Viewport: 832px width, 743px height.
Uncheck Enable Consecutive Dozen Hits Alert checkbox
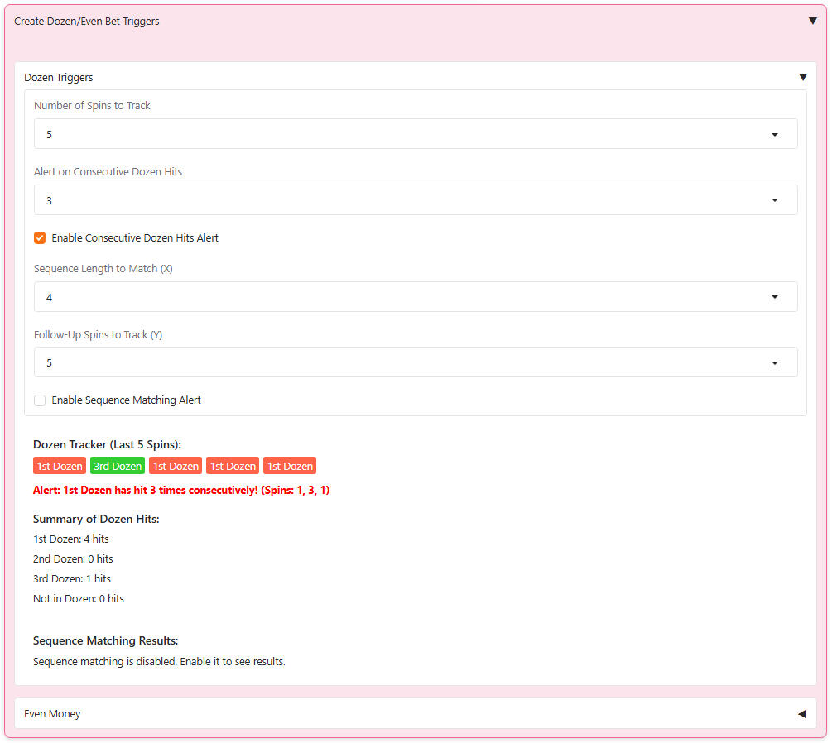tap(40, 238)
